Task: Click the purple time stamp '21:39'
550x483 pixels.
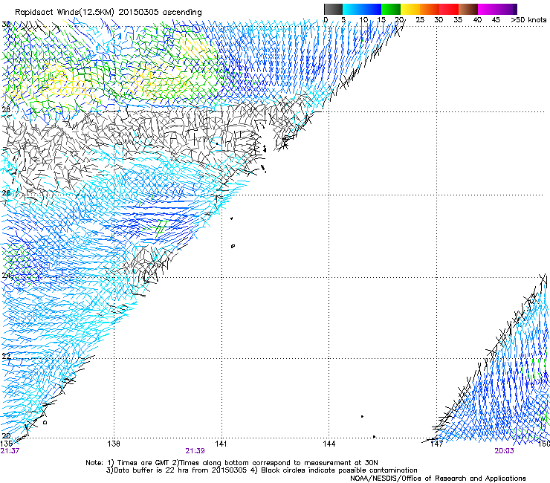Action: (195, 451)
